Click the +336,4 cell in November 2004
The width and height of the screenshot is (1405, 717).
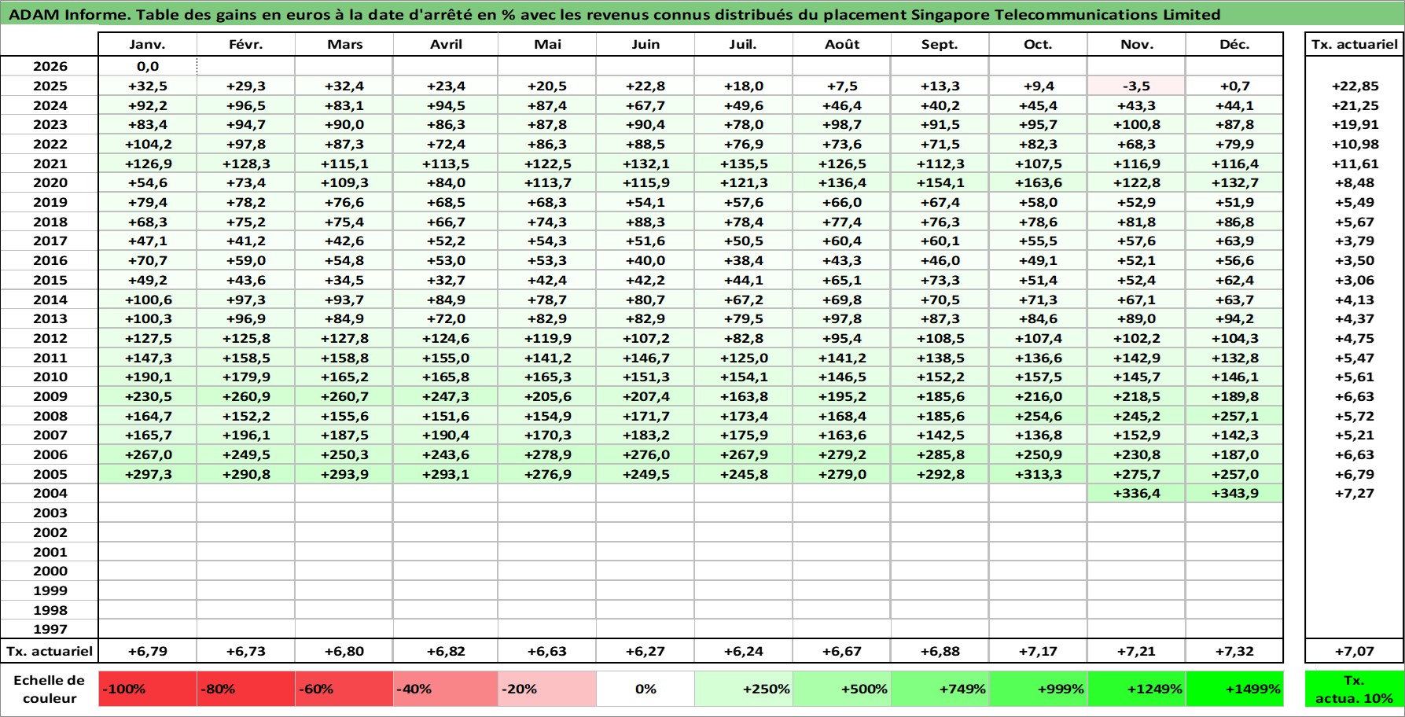(1136, 494)
